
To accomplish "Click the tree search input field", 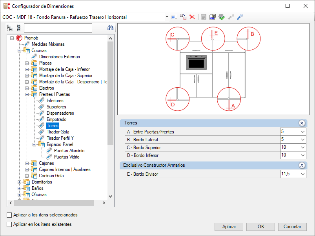I will tap(58, 28).
